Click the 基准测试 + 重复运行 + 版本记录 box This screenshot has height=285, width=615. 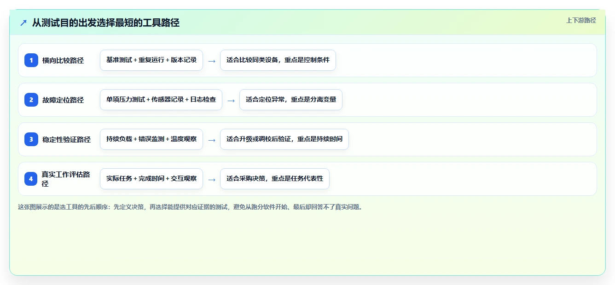point(151,60)
